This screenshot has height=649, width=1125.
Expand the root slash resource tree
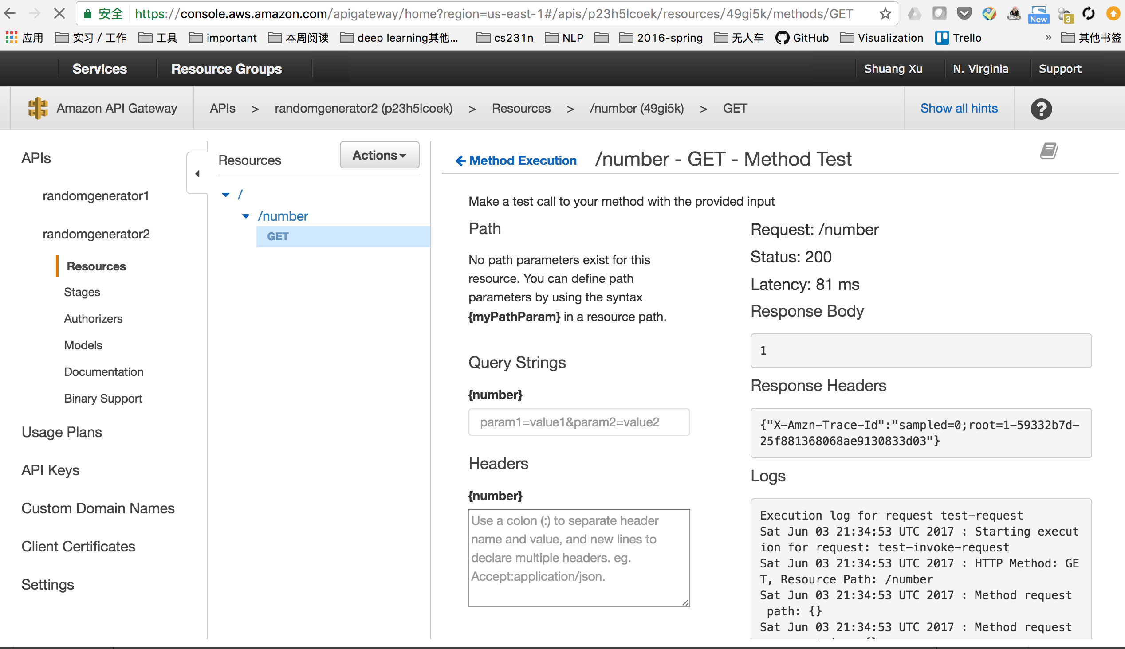coord(226,194)
